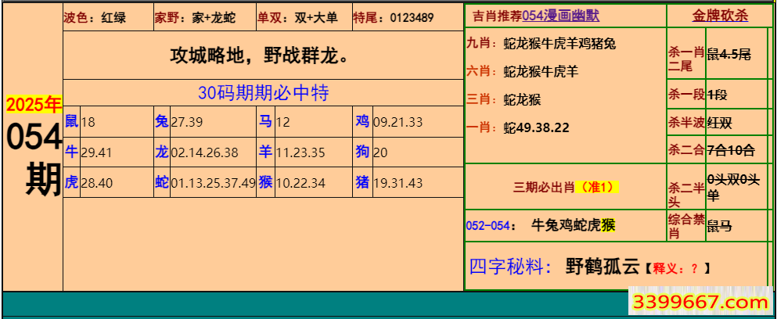
Task: Click the 7合10合 value
Action: tap(731, 150)
